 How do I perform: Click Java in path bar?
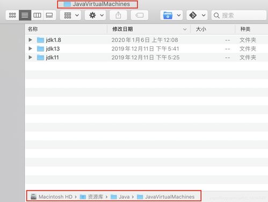click(124, 197)
